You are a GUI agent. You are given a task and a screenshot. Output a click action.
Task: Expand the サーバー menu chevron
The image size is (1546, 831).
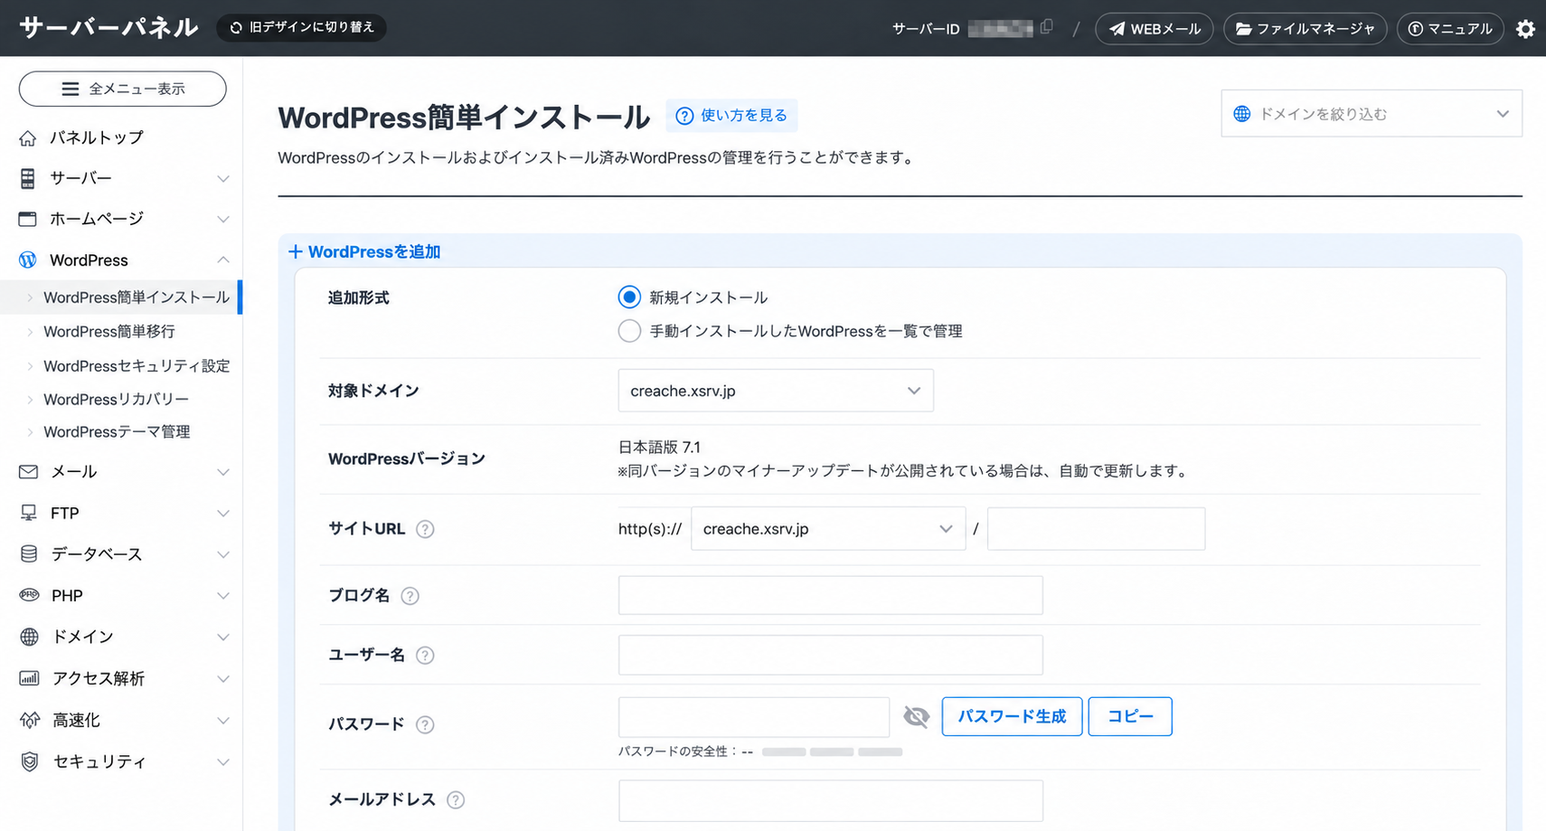222,178
